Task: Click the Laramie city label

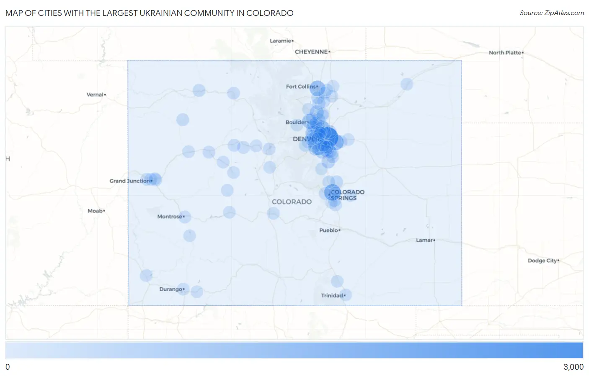Action: pyautogui.click(x=282, y=41)
